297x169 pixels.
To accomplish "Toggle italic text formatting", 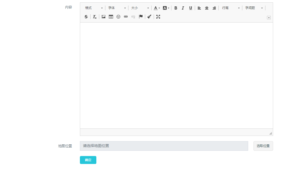I will click(x=183, y=8).
